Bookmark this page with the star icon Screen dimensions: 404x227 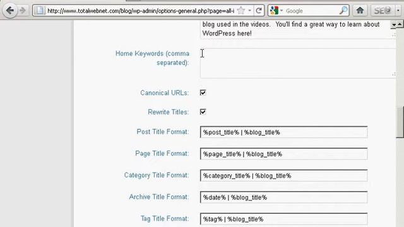[x=241, y=11]
